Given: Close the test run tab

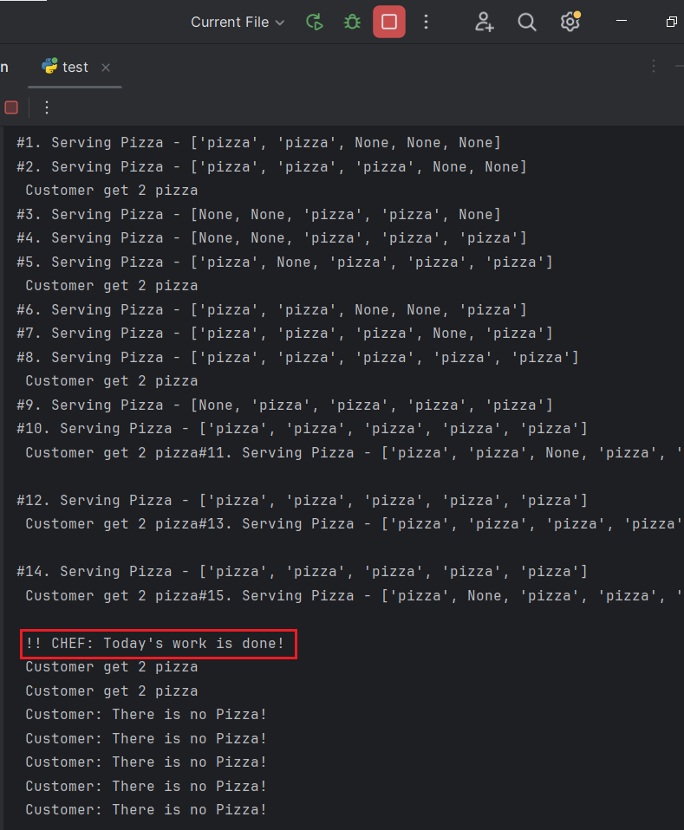Looking at the screenshot, I should tap(106, 68).
